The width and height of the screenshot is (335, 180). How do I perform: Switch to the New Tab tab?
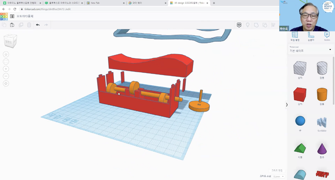105,3
